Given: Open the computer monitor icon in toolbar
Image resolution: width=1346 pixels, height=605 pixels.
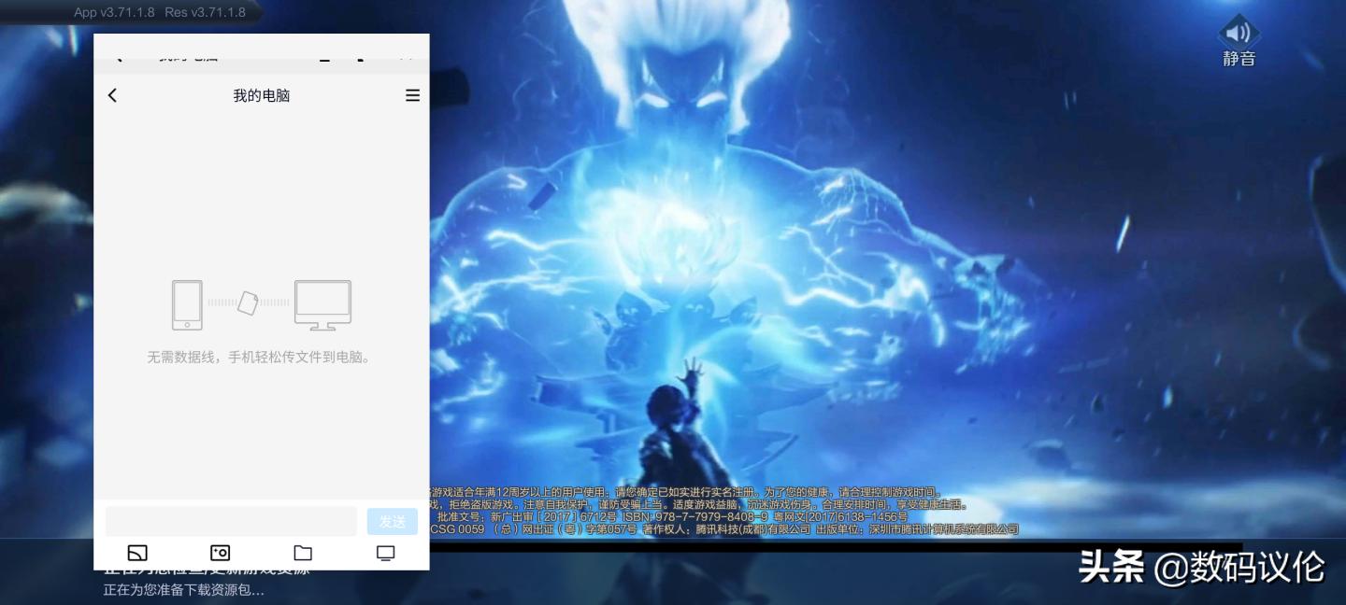Looking at the screenshot, I should pyautogui.click(x=385, y=553).
